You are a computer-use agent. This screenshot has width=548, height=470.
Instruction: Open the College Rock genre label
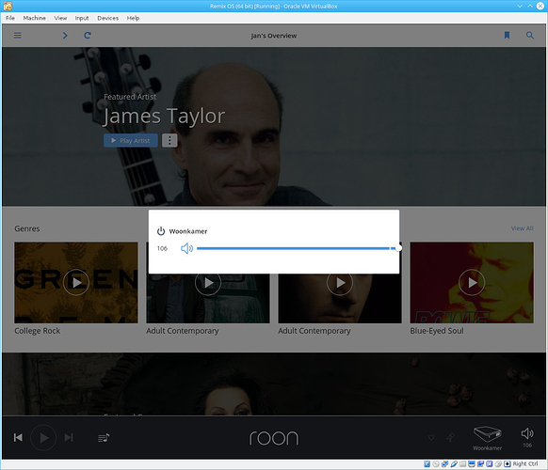(x=38, y=331)
